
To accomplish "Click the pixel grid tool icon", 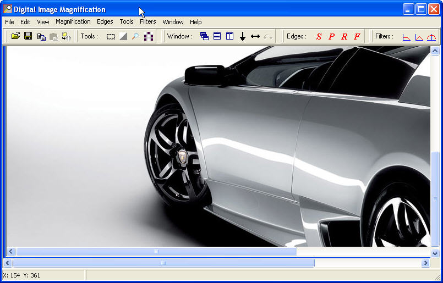I will pos(149,37).
